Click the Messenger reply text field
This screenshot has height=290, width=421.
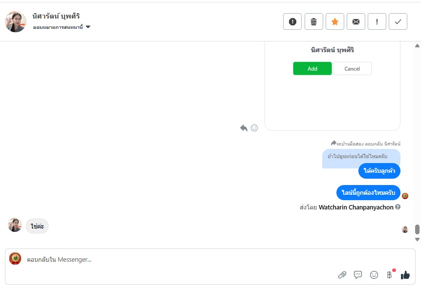tap(196, 260)
